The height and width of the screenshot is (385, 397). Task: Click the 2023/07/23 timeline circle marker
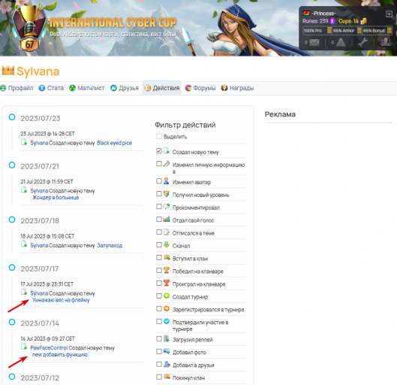coord(12,117)
